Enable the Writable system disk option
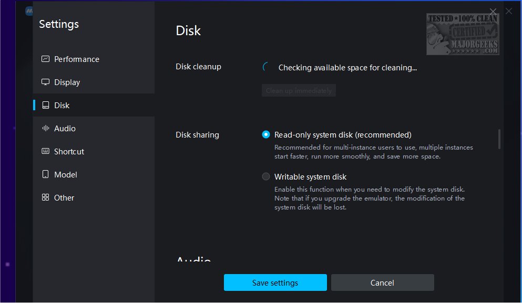Image resolution: width=522 pixels, height=304 pixels. pos(266,177)
